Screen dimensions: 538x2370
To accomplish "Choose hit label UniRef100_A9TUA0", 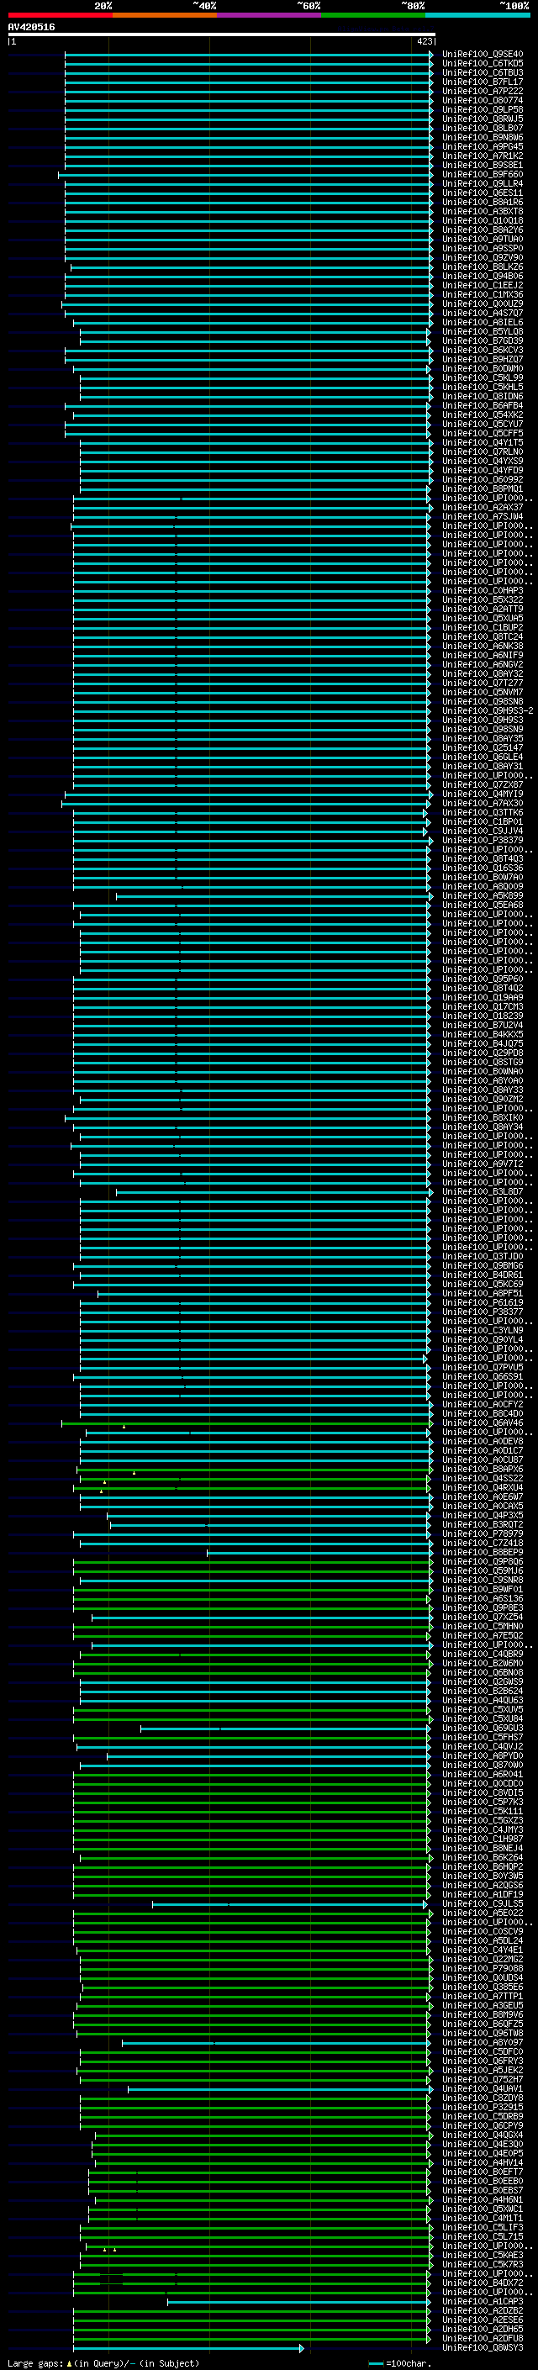I will (x=482, y=240).
